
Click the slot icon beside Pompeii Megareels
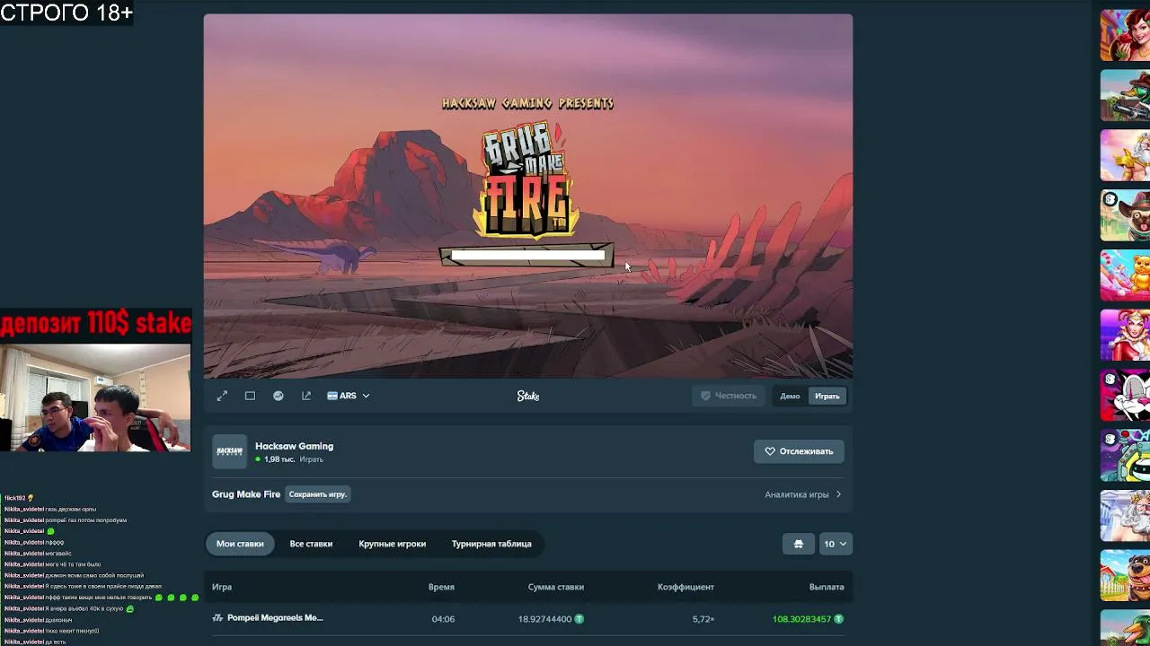pos(217,618)
